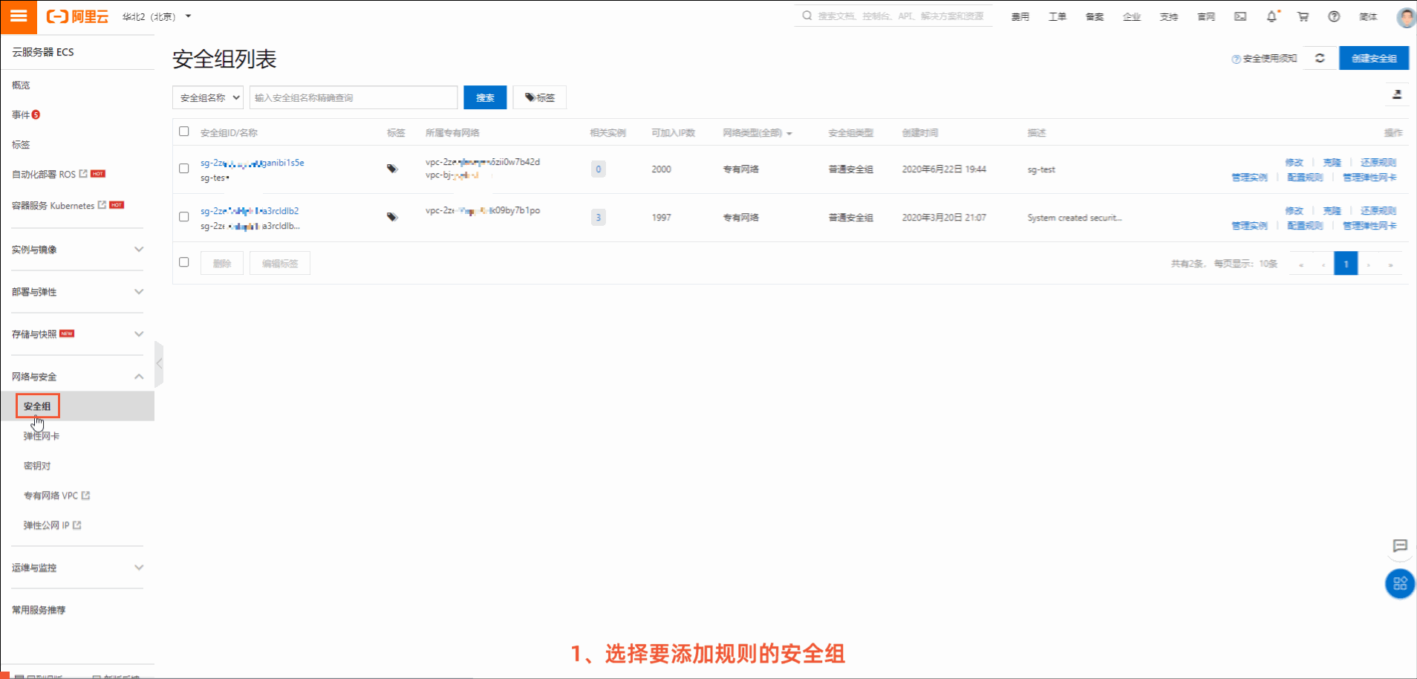The height and width of the screenshot is (679, 1417).
Task: Click the related instances count badge showing 3
Action: pyautogui.click(x=598, y=217)
